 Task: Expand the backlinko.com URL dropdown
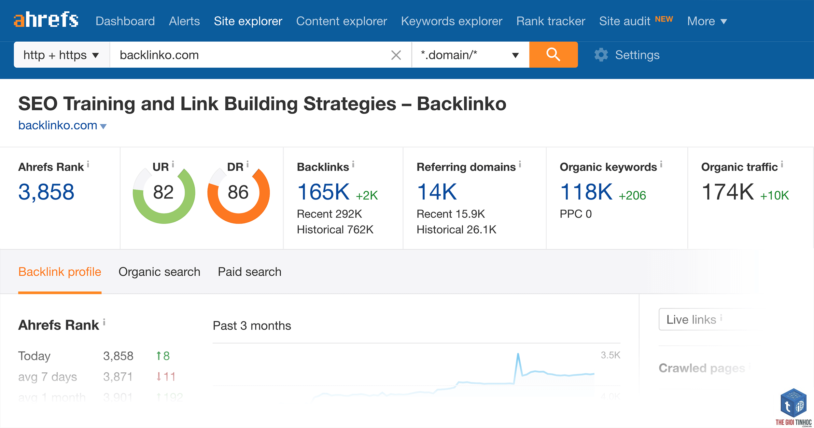point(103,126)
